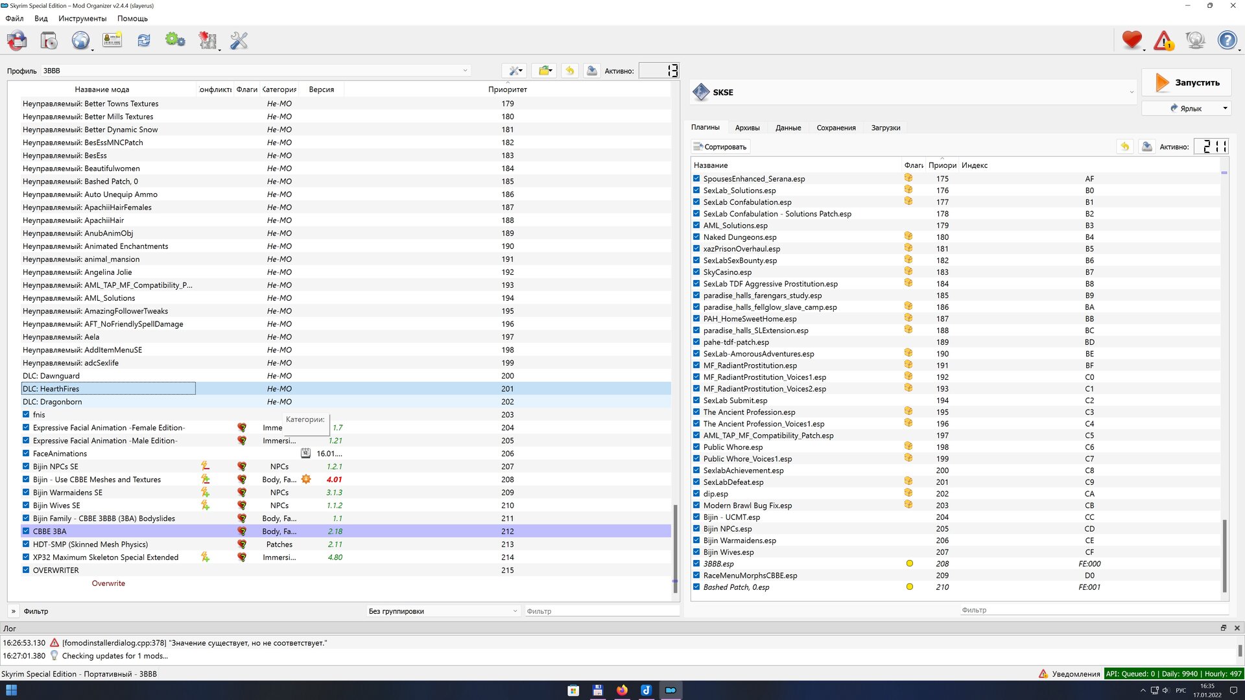Disable the Bijin Wives SE mod checkbox
The width and height of the screenshot is (1245, 700).
(26, 505)
